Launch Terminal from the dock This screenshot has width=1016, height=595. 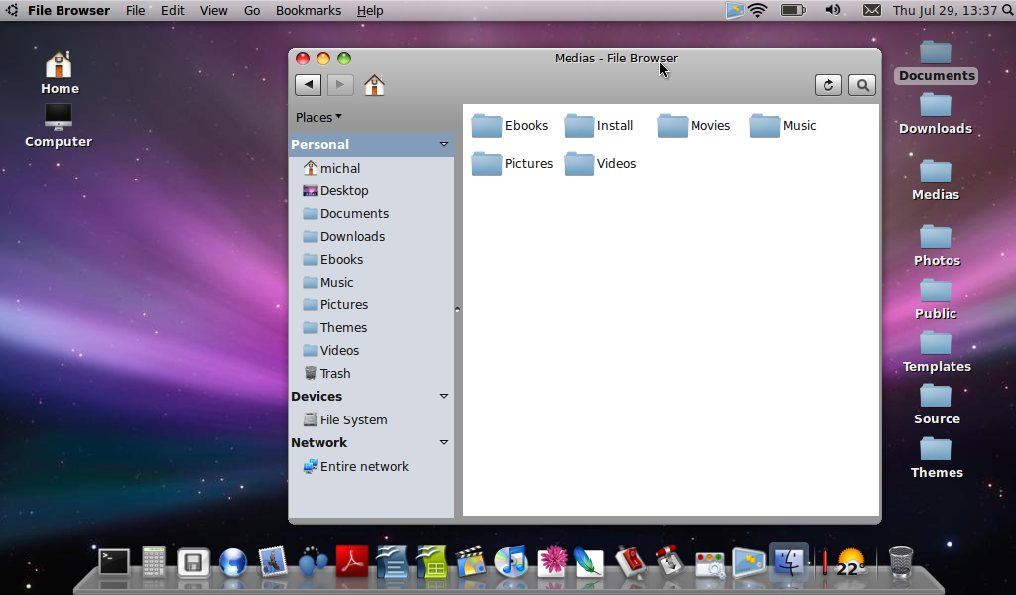(114, 562)
